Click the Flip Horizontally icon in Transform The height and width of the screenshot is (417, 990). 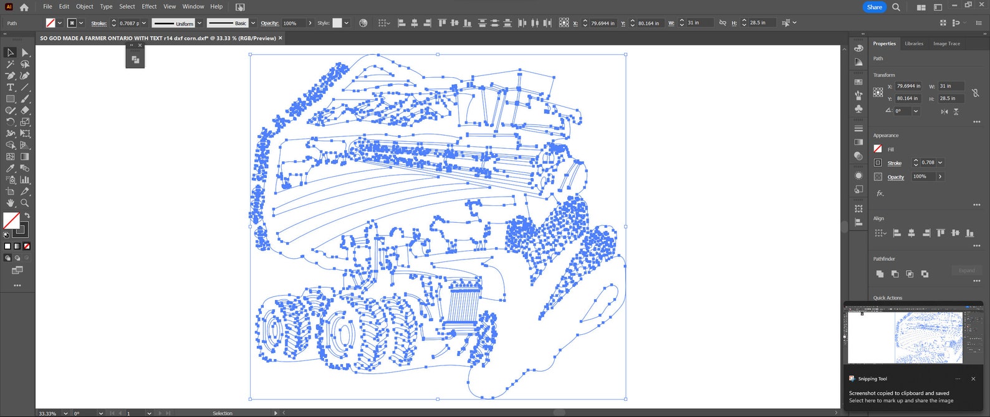point(944,111)
